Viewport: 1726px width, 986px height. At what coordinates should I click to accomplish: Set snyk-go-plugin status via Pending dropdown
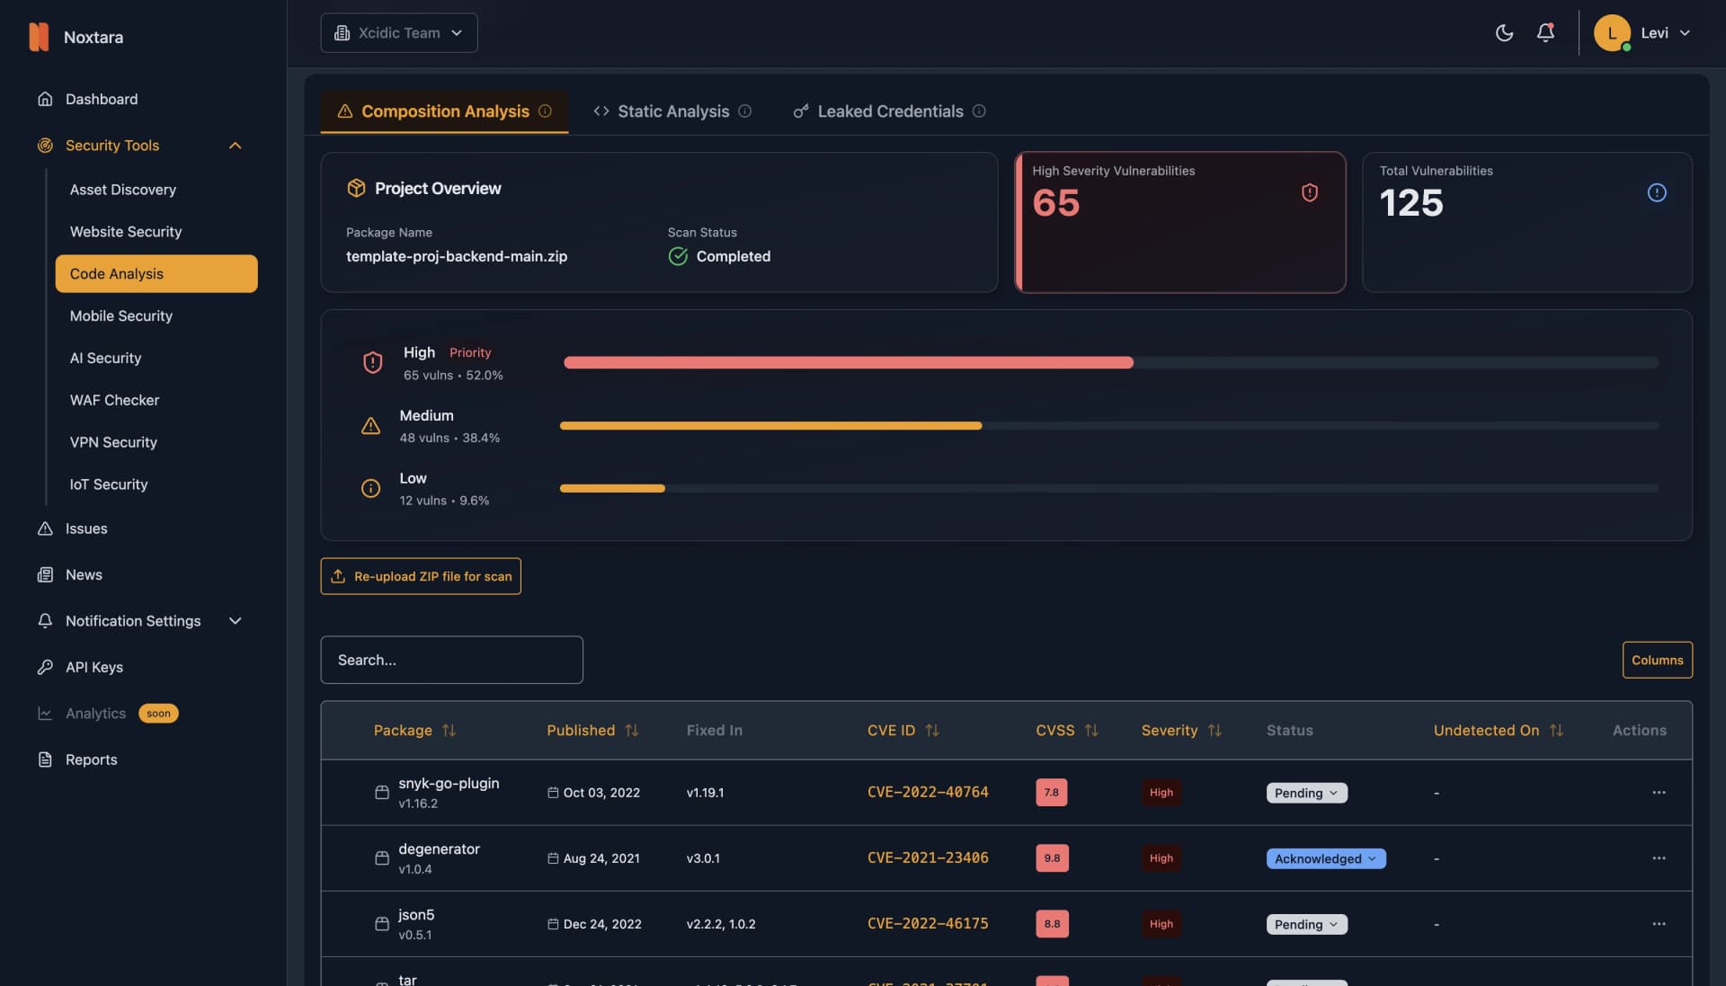[1305, 792]
